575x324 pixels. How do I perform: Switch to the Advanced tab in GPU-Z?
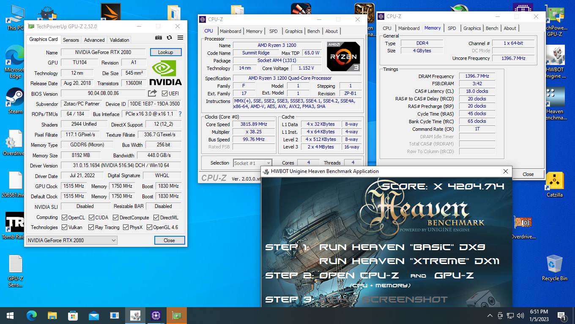[x=94, y=40]
